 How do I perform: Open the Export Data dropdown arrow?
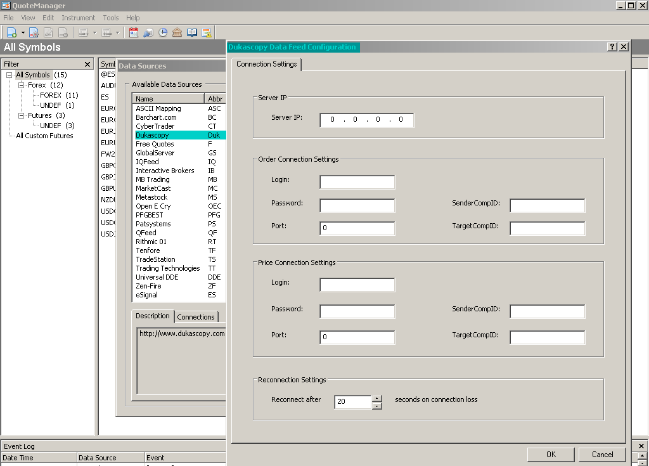[x=117, y=32]
